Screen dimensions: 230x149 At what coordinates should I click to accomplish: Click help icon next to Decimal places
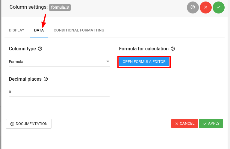click(x=46, y=79)
